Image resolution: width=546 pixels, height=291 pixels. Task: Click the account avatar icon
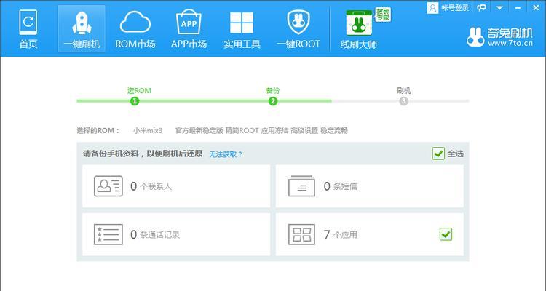(432, 8)
